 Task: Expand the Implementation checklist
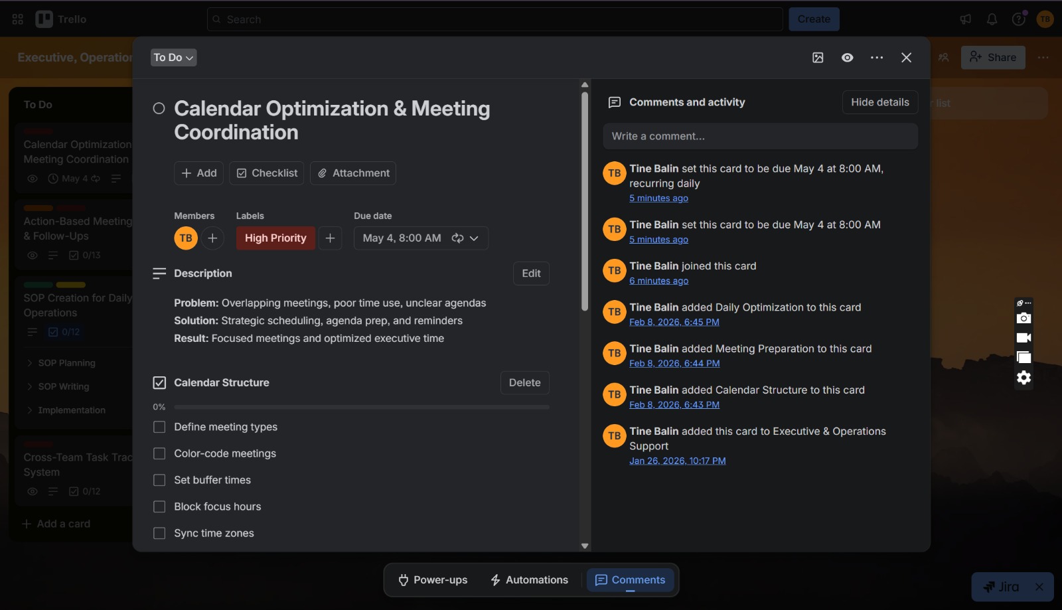29,410
